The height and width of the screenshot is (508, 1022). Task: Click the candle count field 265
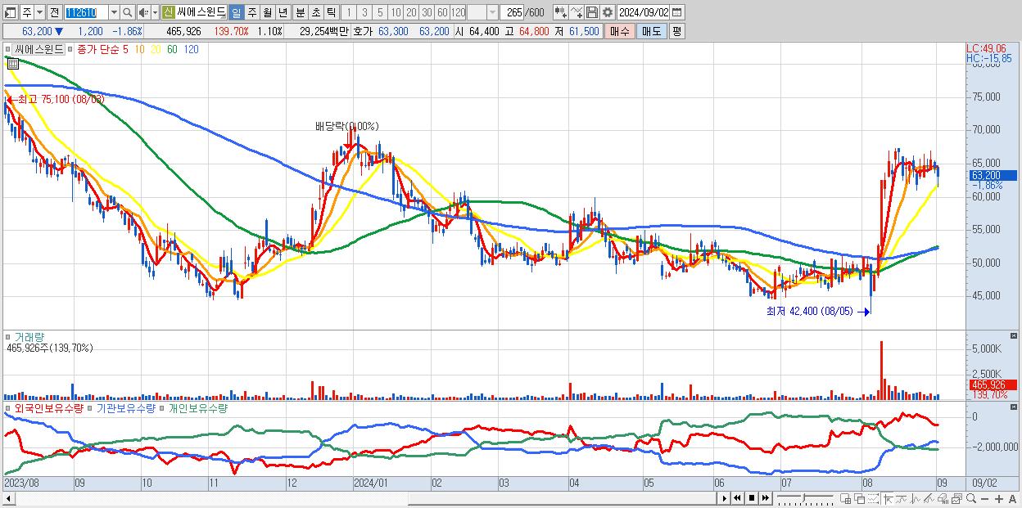[512, 12]
